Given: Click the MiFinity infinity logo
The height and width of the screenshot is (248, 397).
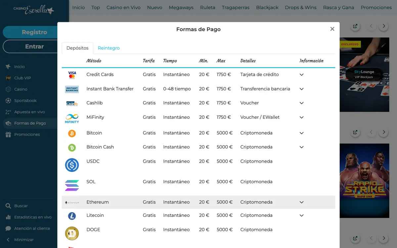Looking at the screenshot, I should click(72, 118).
